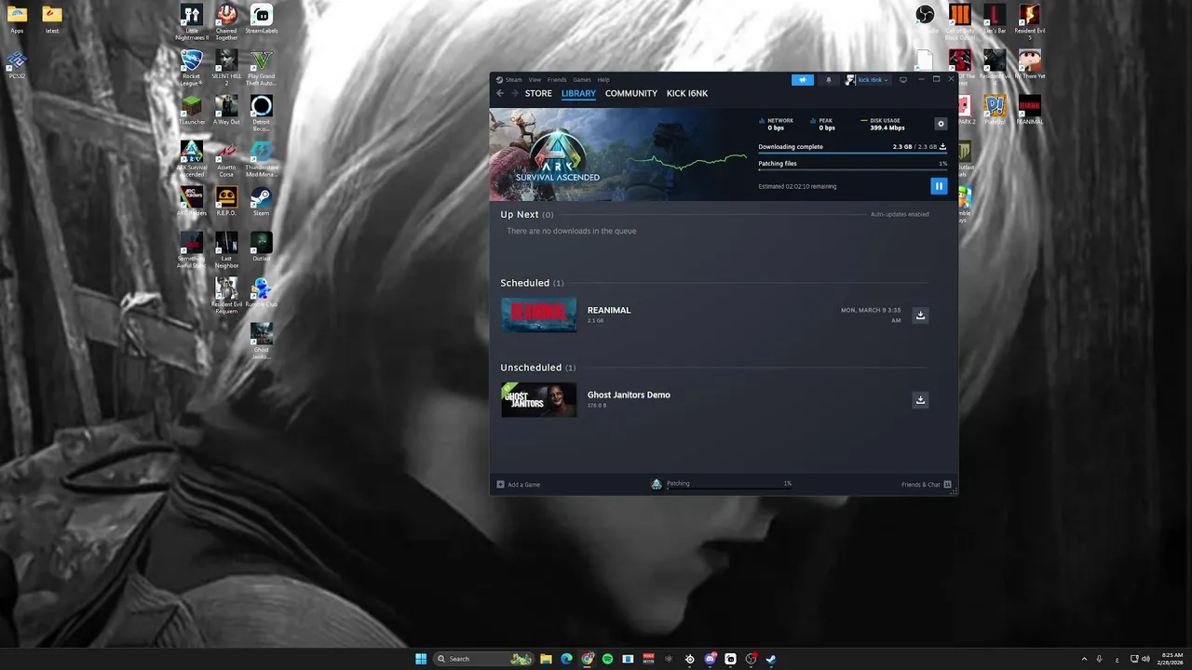
Task: Select the TLauncher desktop icon
Action: (192, 110)
